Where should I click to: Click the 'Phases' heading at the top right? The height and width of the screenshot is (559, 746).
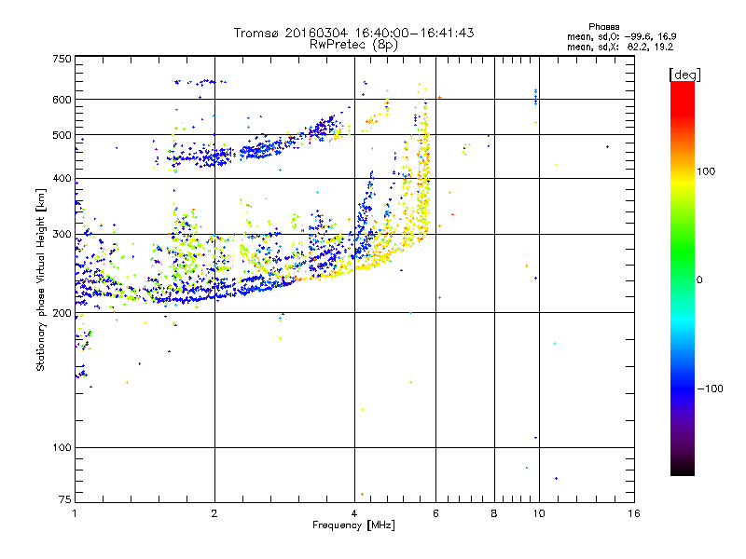(x=603, y=27)
